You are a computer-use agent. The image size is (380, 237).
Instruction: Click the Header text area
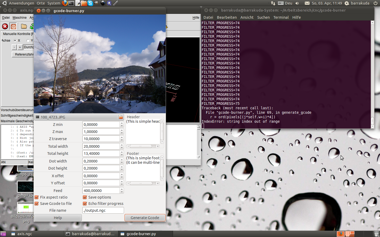143,131
